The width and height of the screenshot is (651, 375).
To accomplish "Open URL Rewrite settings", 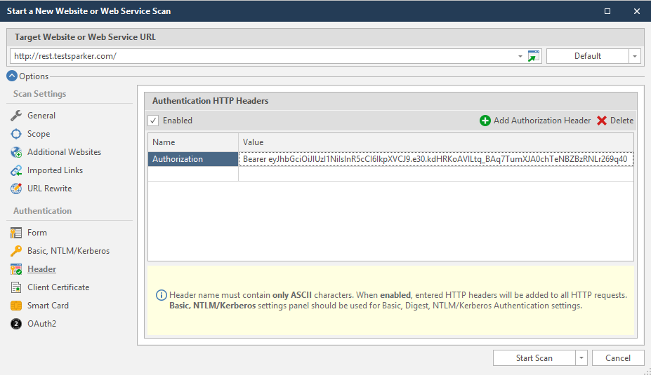I will pyautogui.click(x=49, y=189).
